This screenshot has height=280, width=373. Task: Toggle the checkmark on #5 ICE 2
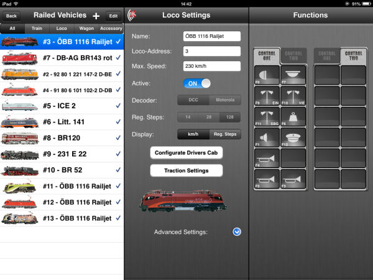click(118, 106)
